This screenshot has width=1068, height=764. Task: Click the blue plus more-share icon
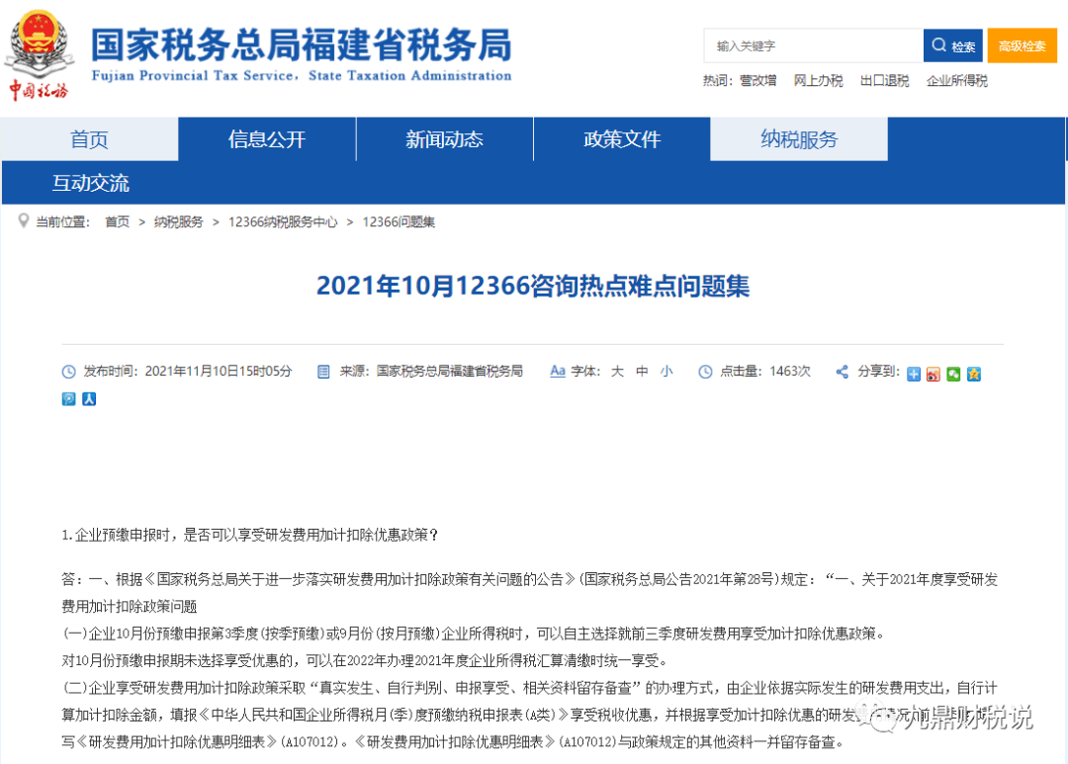click(914, 374)
